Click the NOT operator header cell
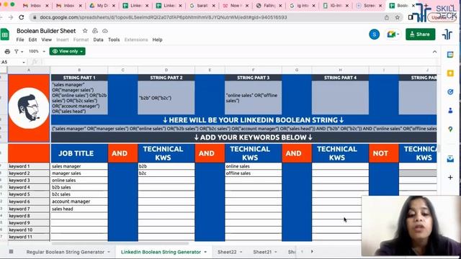Image resolution: width=461 pixels, height=259 pixels. tap(384, 153)
